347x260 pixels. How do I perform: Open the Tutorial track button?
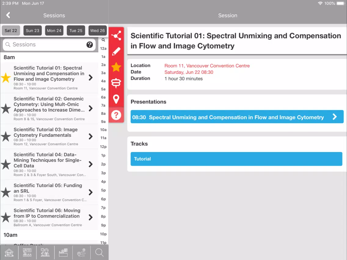point(236,159)
